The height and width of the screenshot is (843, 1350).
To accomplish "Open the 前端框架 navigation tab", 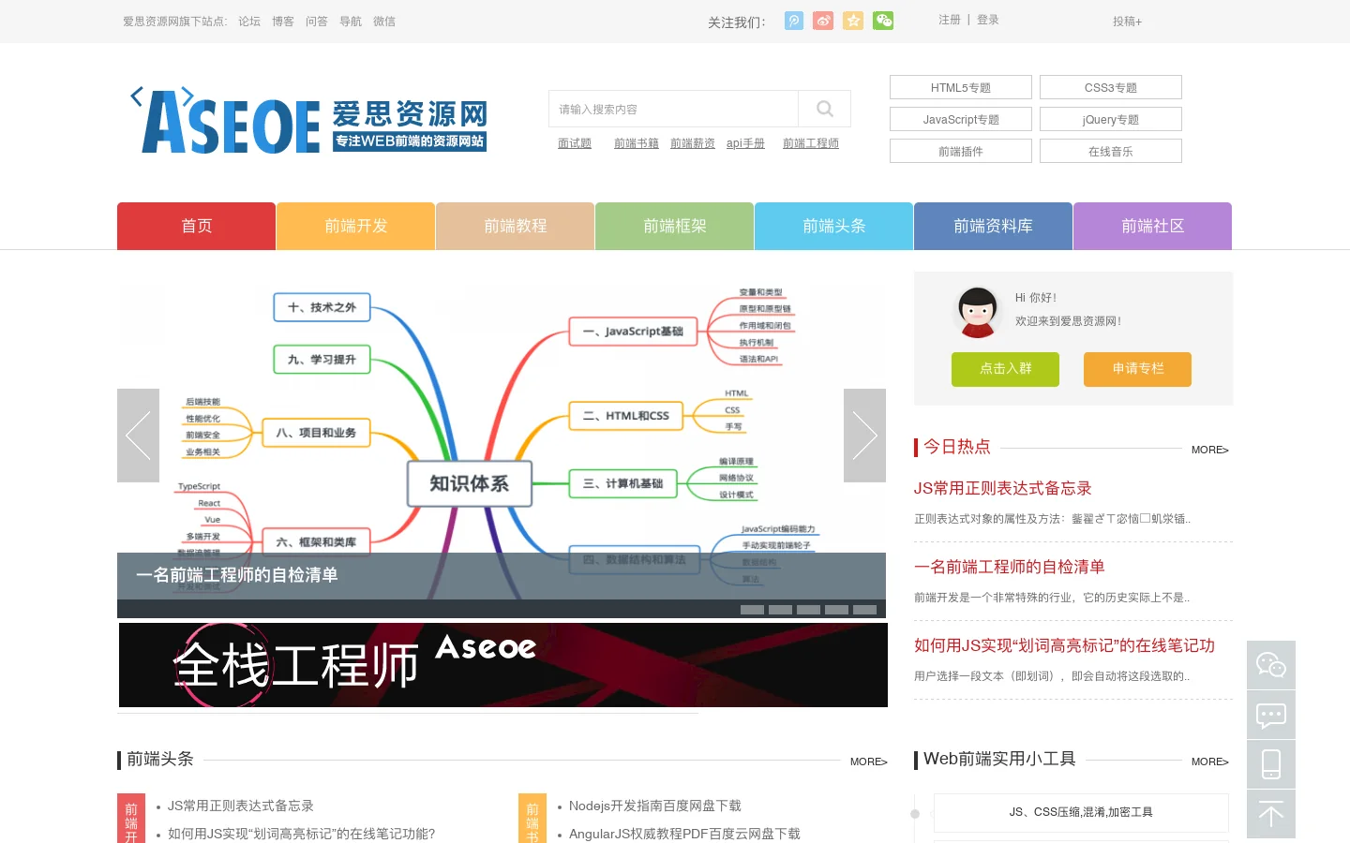I will coord(674,226).
